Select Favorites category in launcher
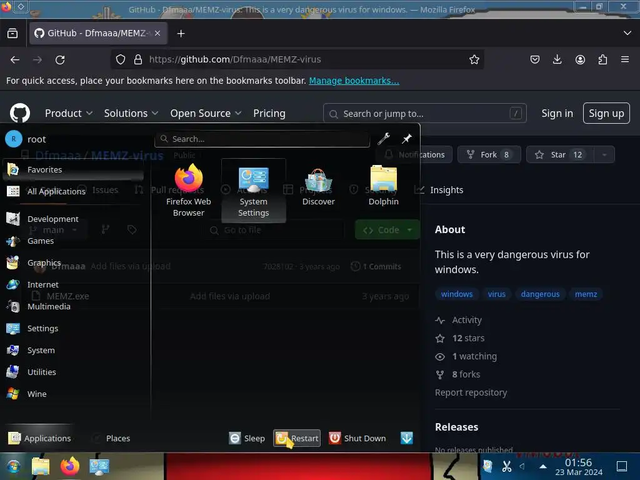This screenshot has width=640, height=480. pyautogui.click(x=74, y=169)
